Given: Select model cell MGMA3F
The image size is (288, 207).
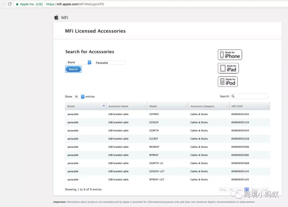Looking at the screenshot, I should pos(154,147).
